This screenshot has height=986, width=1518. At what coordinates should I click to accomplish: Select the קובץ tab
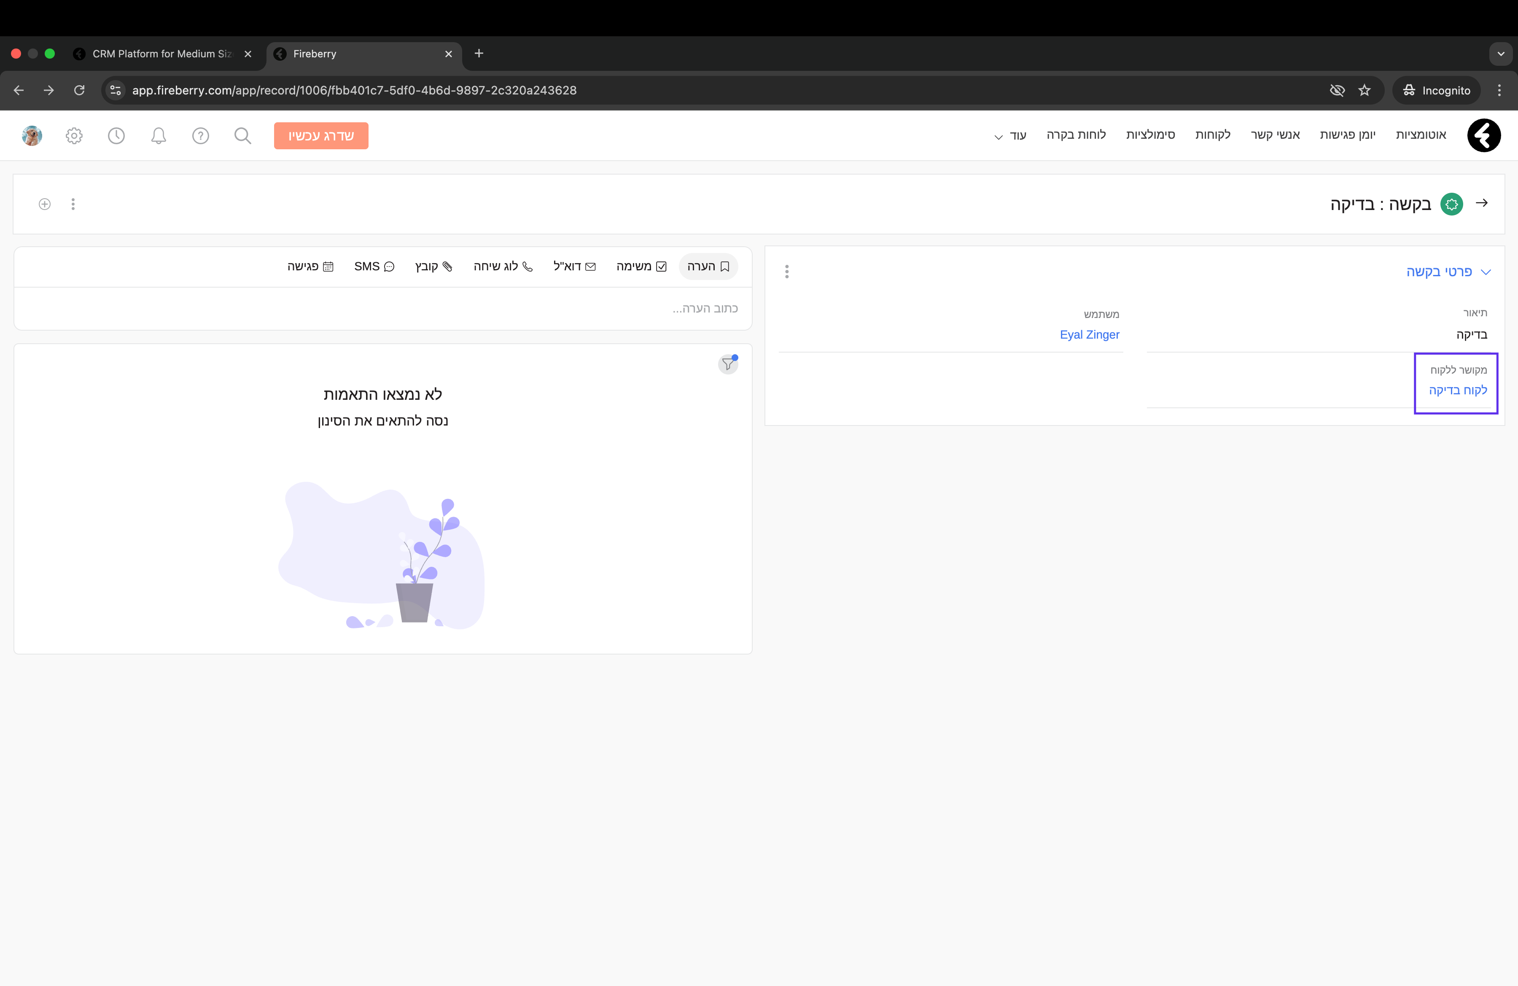pos(433,266)
